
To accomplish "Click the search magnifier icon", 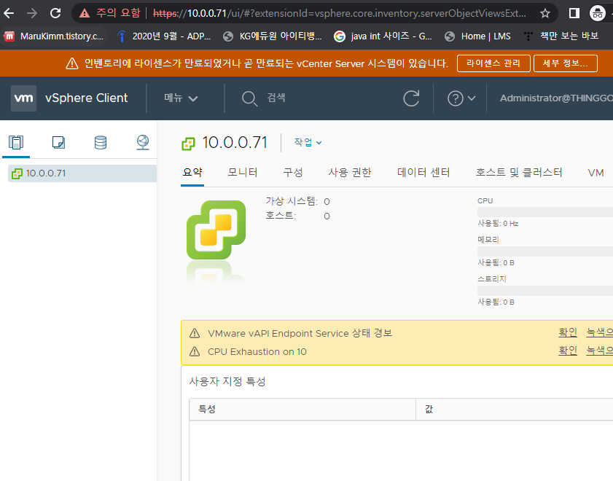I will click(x=249, y=98).
